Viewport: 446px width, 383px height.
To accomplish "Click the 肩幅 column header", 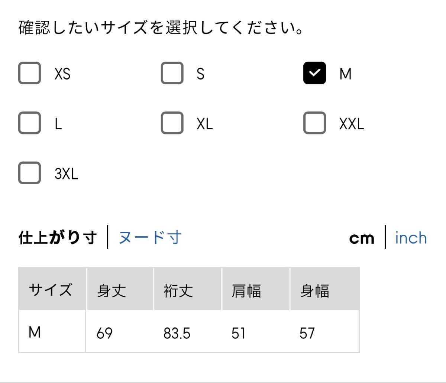I will click(x=246, y=291).
